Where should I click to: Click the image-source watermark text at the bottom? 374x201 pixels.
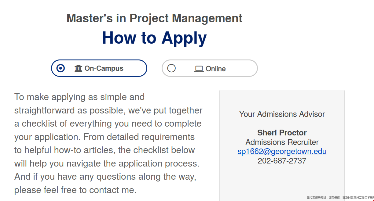pos(340,198)
